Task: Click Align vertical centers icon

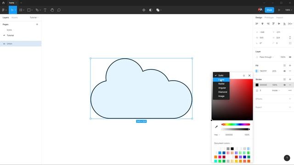Action: (279, 23)
